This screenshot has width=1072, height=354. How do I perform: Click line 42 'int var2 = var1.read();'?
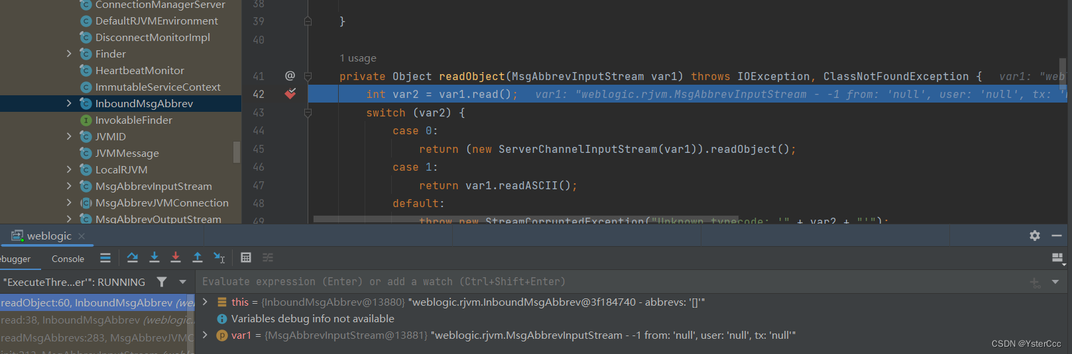point(442,95)
